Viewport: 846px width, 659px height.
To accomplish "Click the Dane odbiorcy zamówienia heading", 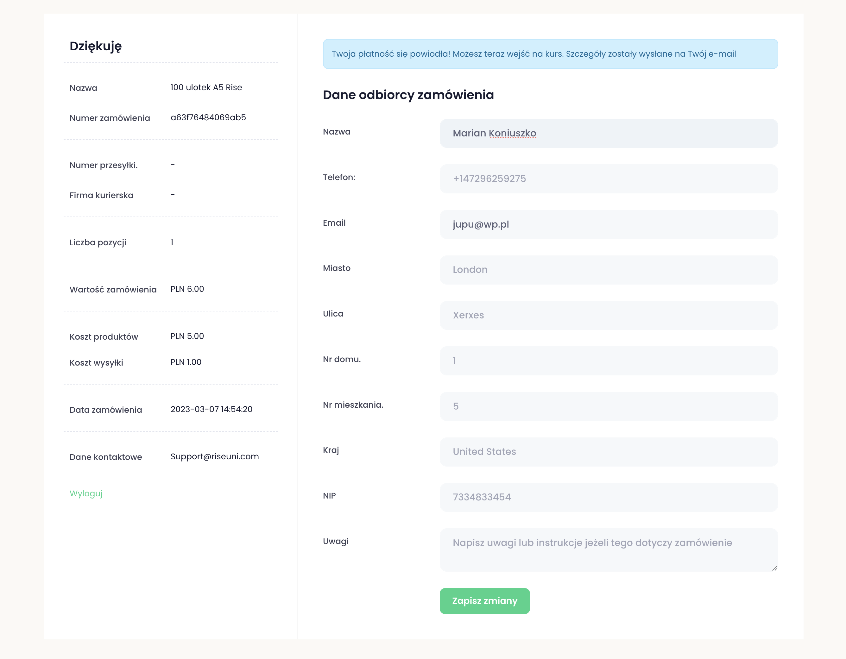I will [x=408, y=95].
